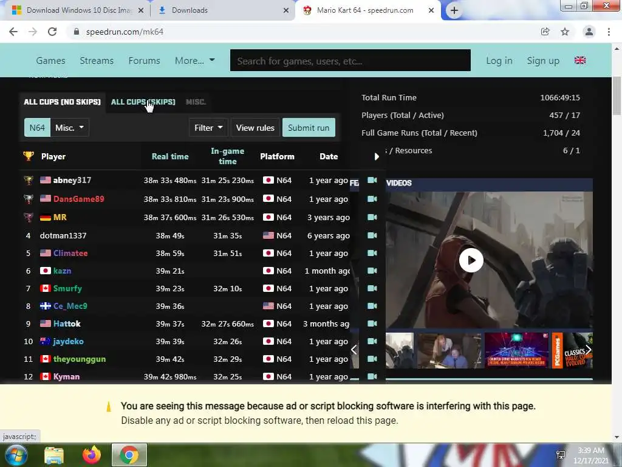The width and height of the screenshot is (622, 467).
Task: Open the Windows Start menu
Action: click(x=15, y=455)
